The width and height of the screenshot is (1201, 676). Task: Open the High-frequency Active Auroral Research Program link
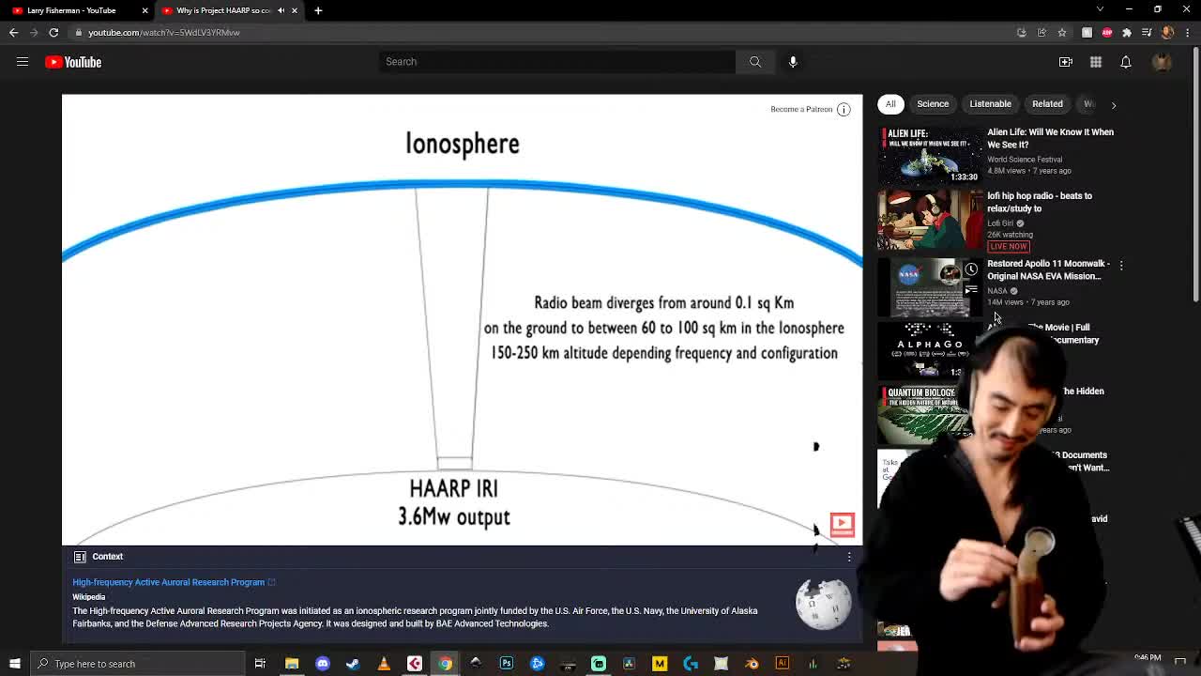[169, 582]
